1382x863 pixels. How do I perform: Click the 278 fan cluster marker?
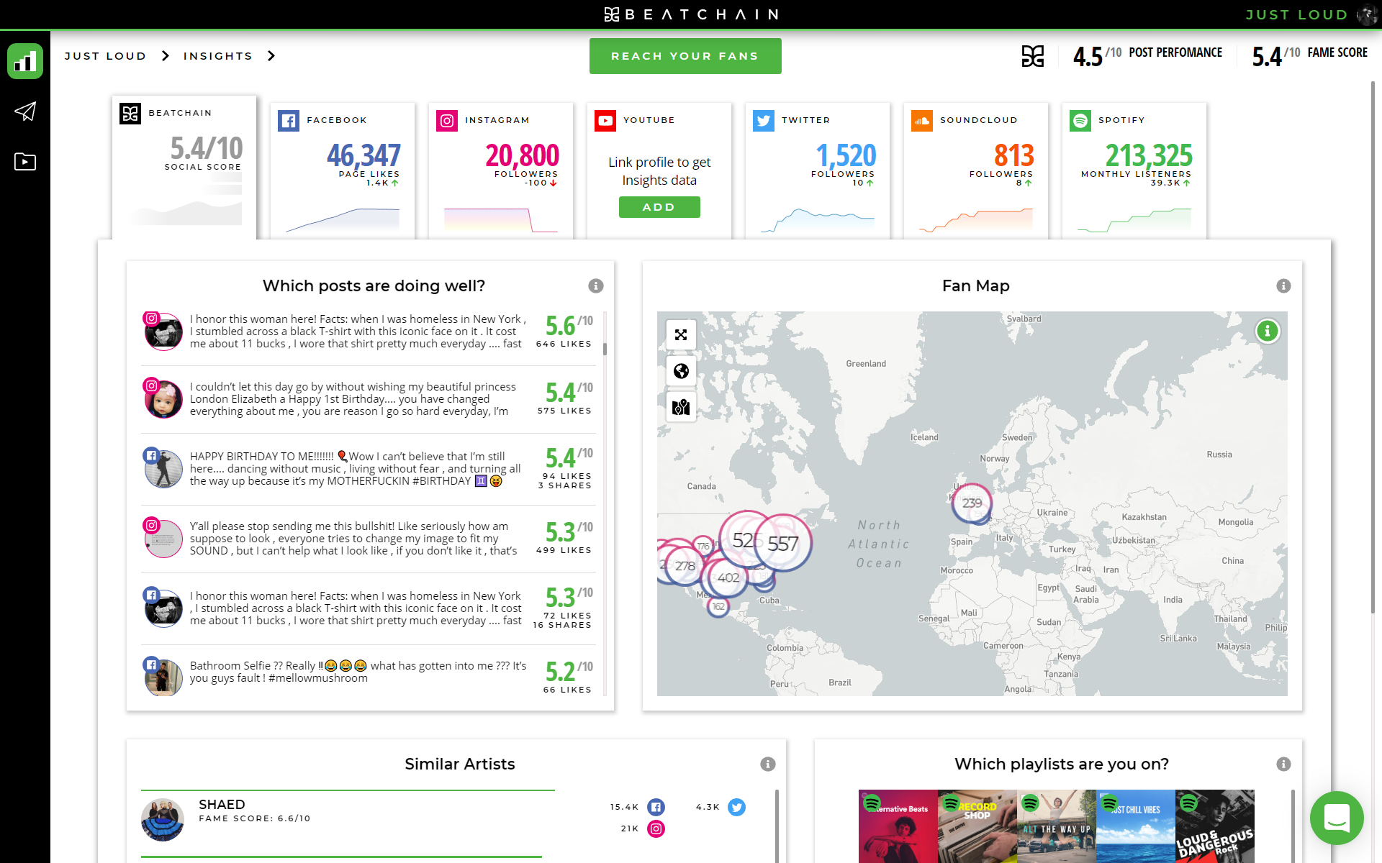[x=685, y=567]
